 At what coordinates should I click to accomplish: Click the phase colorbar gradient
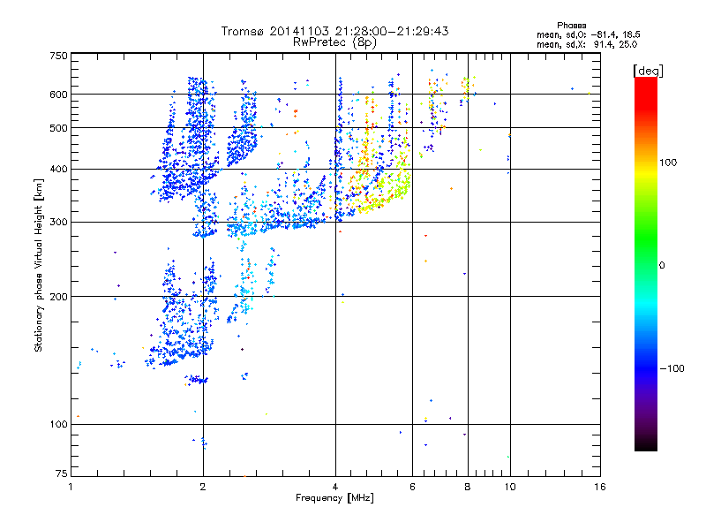click(x=646, y=264)
